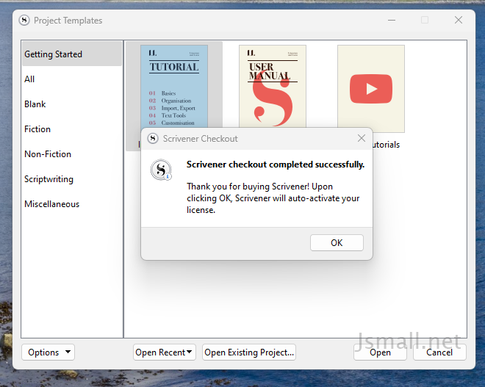Close the Scrivener Checkout dialog
The height and width of the screenshot is (387, 485).
(x=362, y=138)
